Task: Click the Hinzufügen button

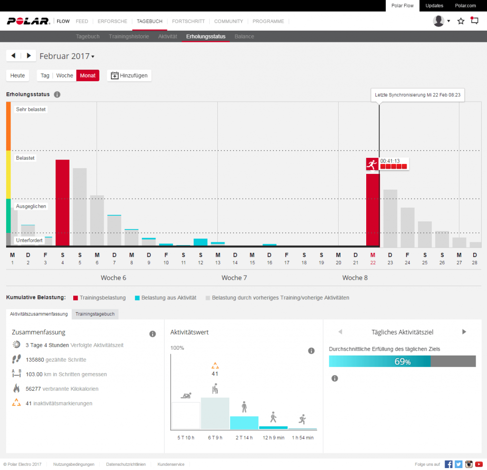Action: tap(129, 76)
